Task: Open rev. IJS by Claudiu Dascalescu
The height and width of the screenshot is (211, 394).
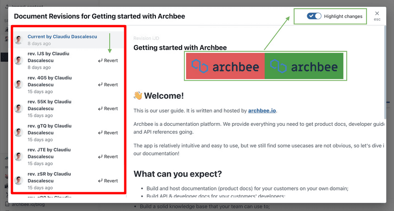Action: click(48, 57)
